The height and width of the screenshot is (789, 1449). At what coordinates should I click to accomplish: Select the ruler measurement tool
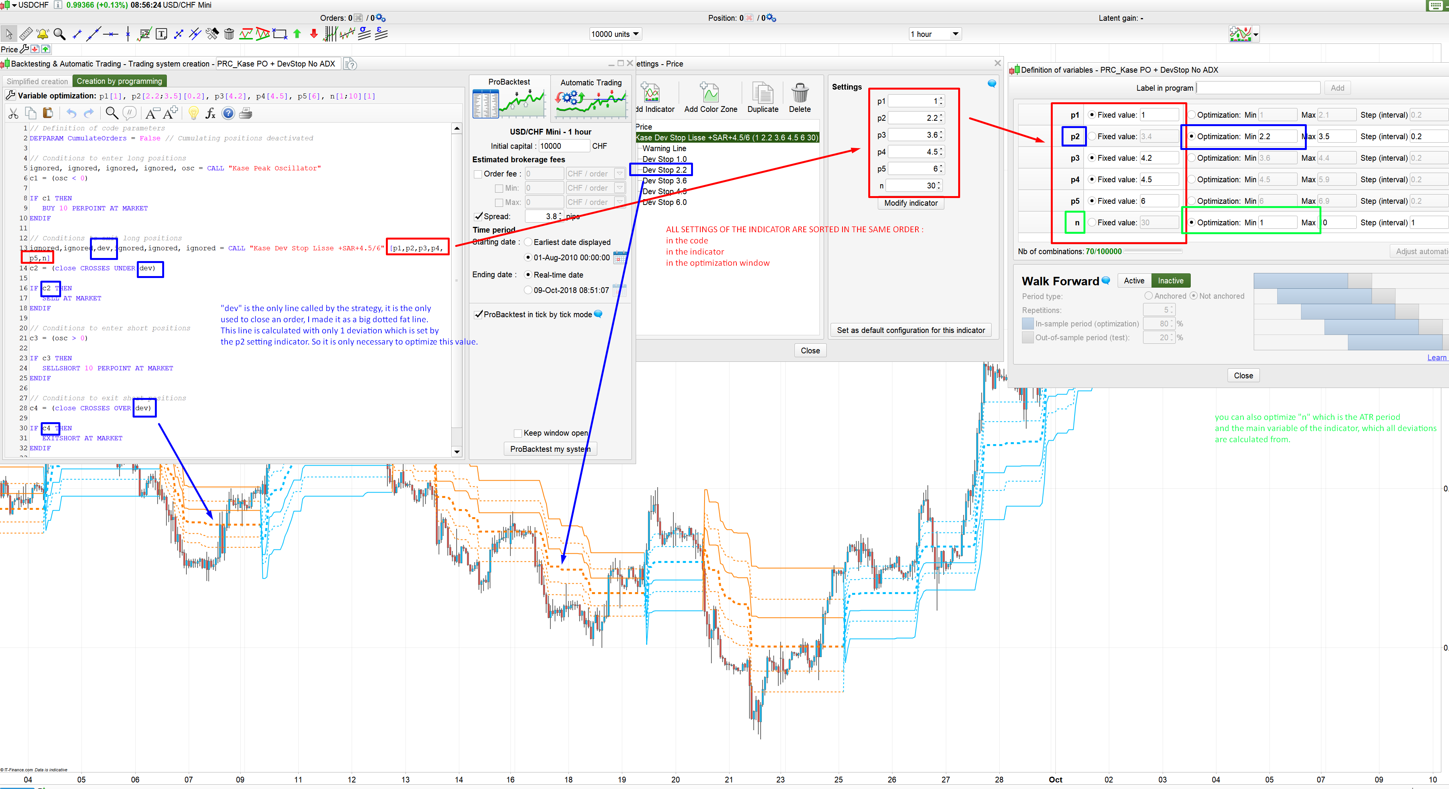click(26, 34)
